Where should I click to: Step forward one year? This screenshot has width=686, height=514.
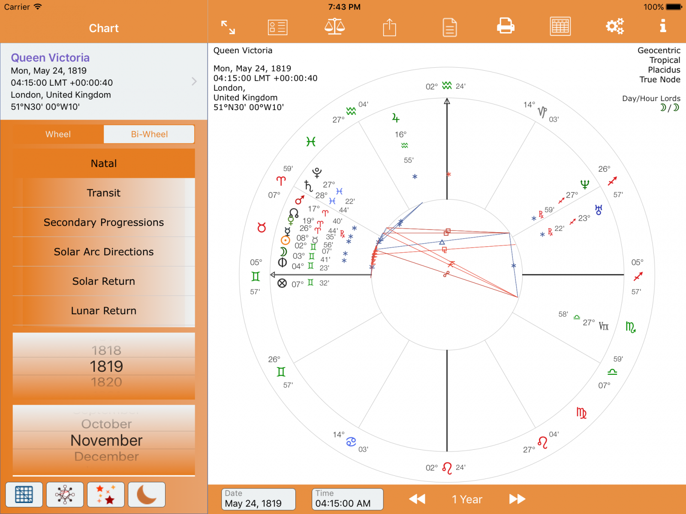517,499
